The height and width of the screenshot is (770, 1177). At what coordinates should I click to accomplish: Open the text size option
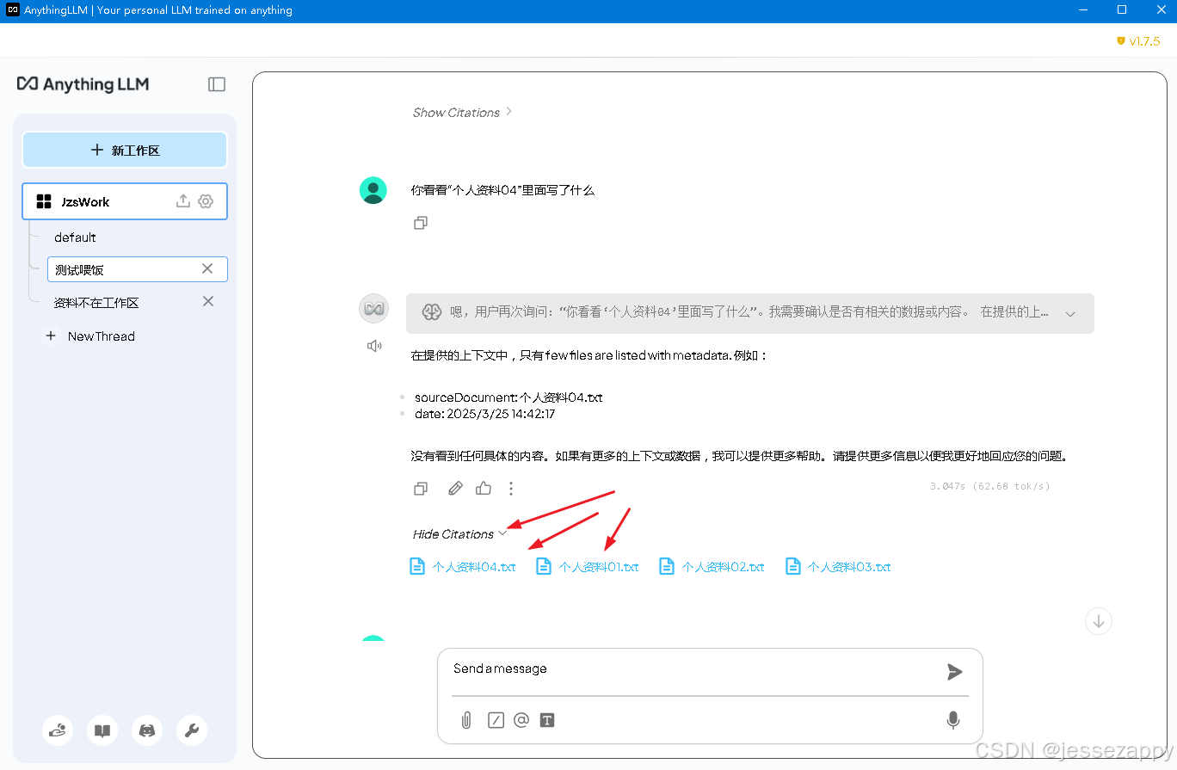pos(547,720)
